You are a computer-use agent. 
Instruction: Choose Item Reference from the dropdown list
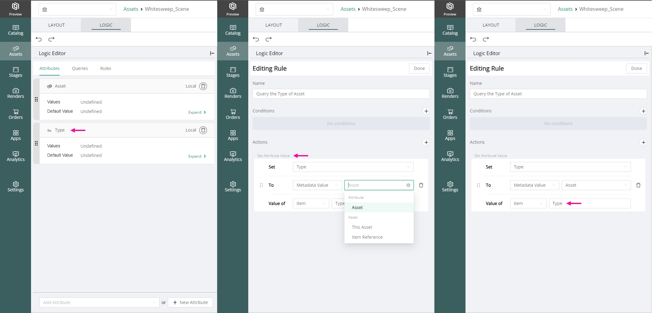tap(367, 237)
